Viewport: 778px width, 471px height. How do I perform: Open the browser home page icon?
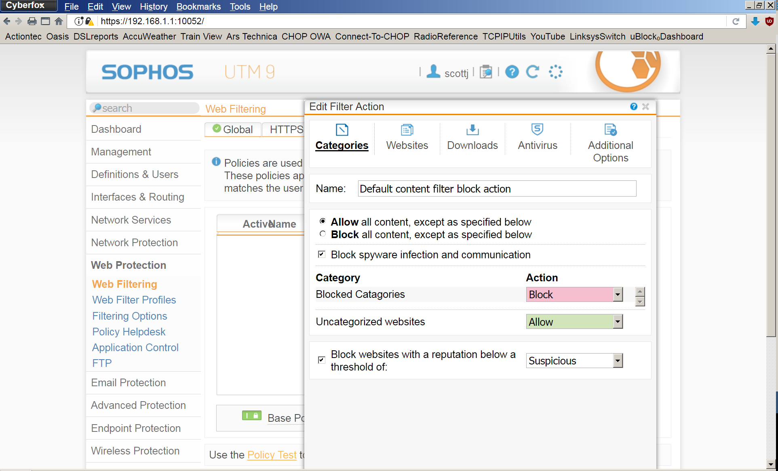pyautogui.click(x=59, y=21)
